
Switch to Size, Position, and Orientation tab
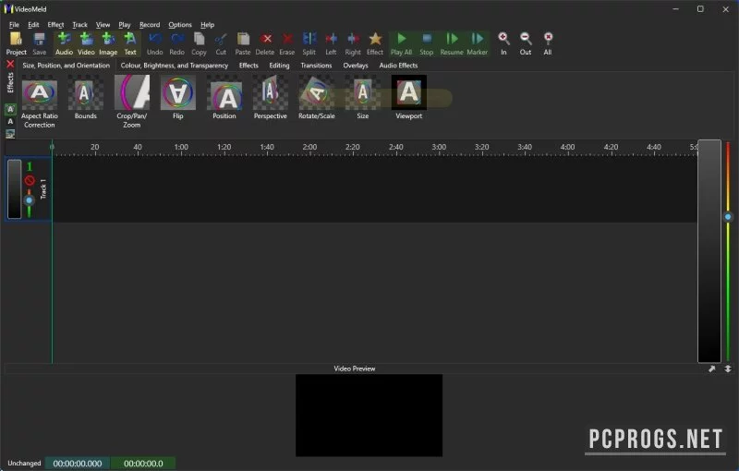[66, 66]
